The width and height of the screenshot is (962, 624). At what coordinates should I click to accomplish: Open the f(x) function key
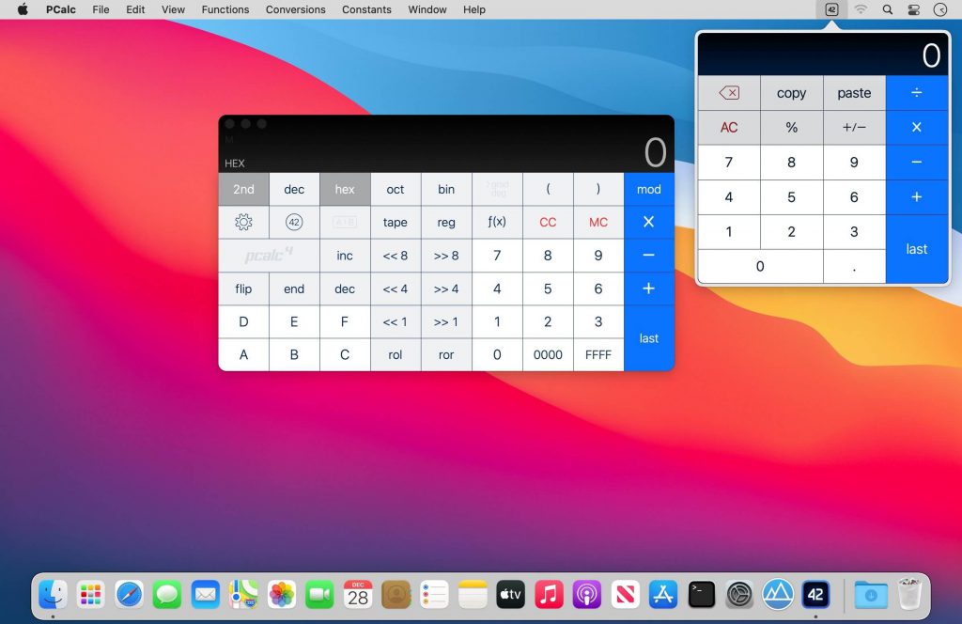coord(497,222)
